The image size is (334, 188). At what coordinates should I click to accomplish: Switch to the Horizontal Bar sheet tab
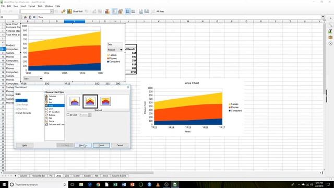point(38,175)
